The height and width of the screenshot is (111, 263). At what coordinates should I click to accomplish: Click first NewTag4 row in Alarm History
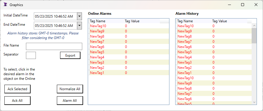pyautogui.click(x=214, y=57)
